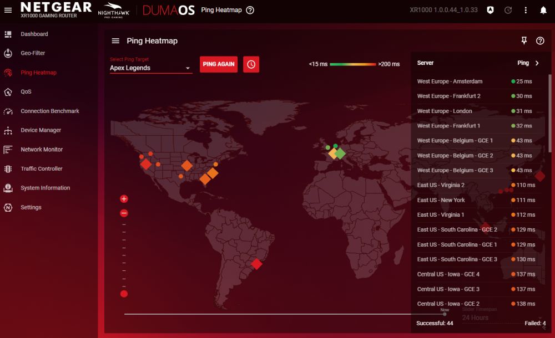Click the server list vertical scrollbar
Image resolution: width=555 pixels, height=338 pixels.
pyautogui.click(x=549, y=113)
